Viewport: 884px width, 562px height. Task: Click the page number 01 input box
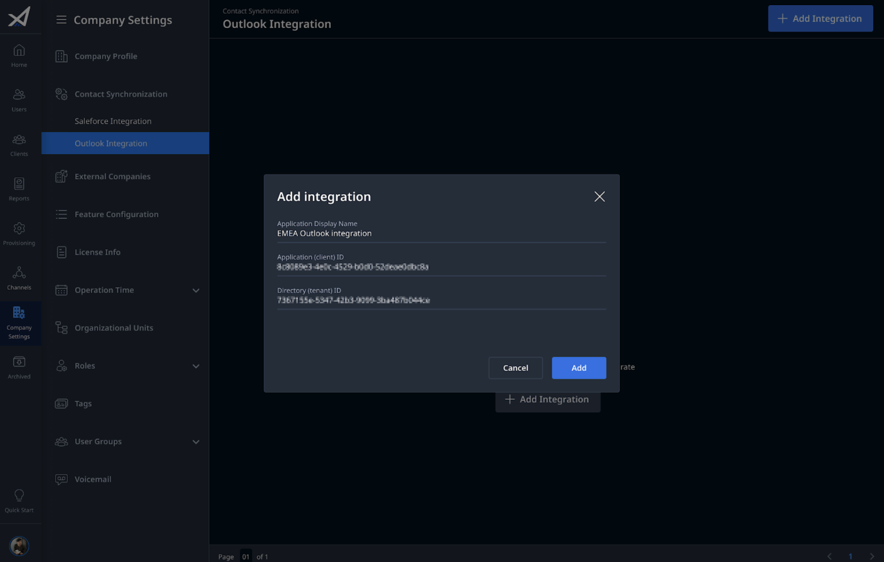tap(246, 556)
